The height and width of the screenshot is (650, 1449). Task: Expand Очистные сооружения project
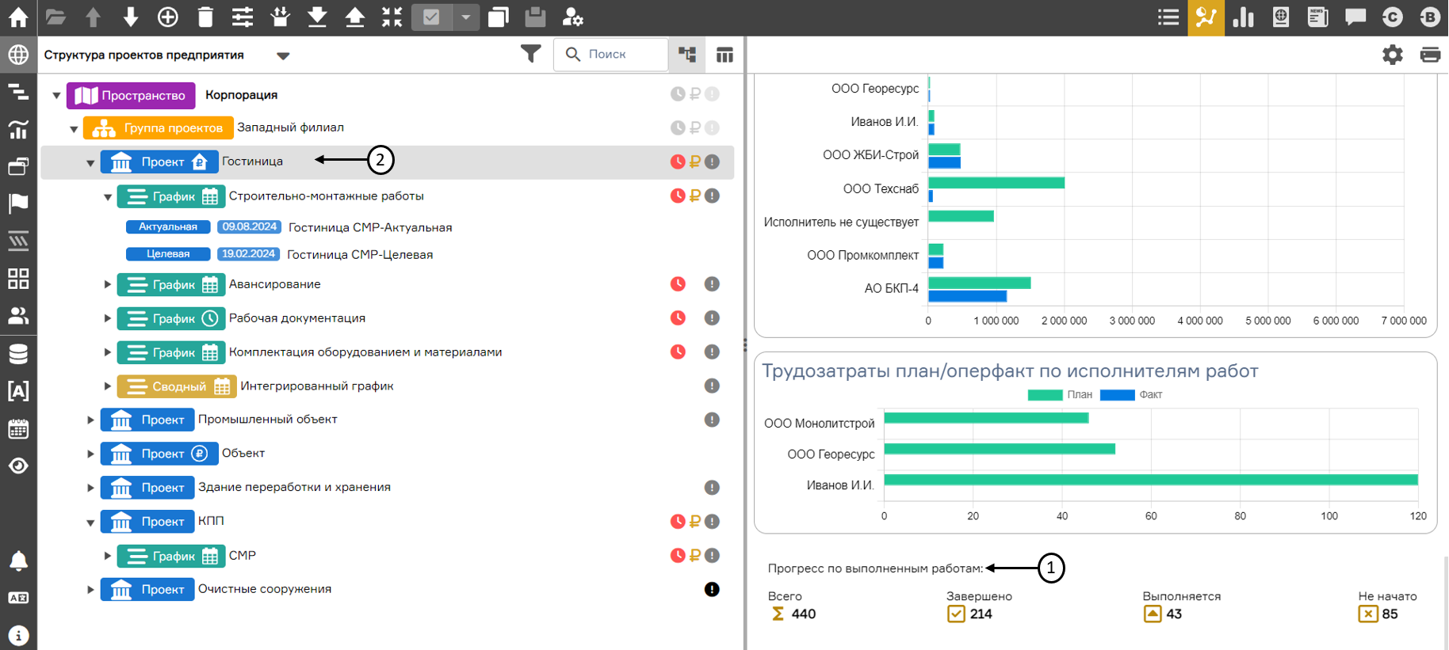pos(90,590)
